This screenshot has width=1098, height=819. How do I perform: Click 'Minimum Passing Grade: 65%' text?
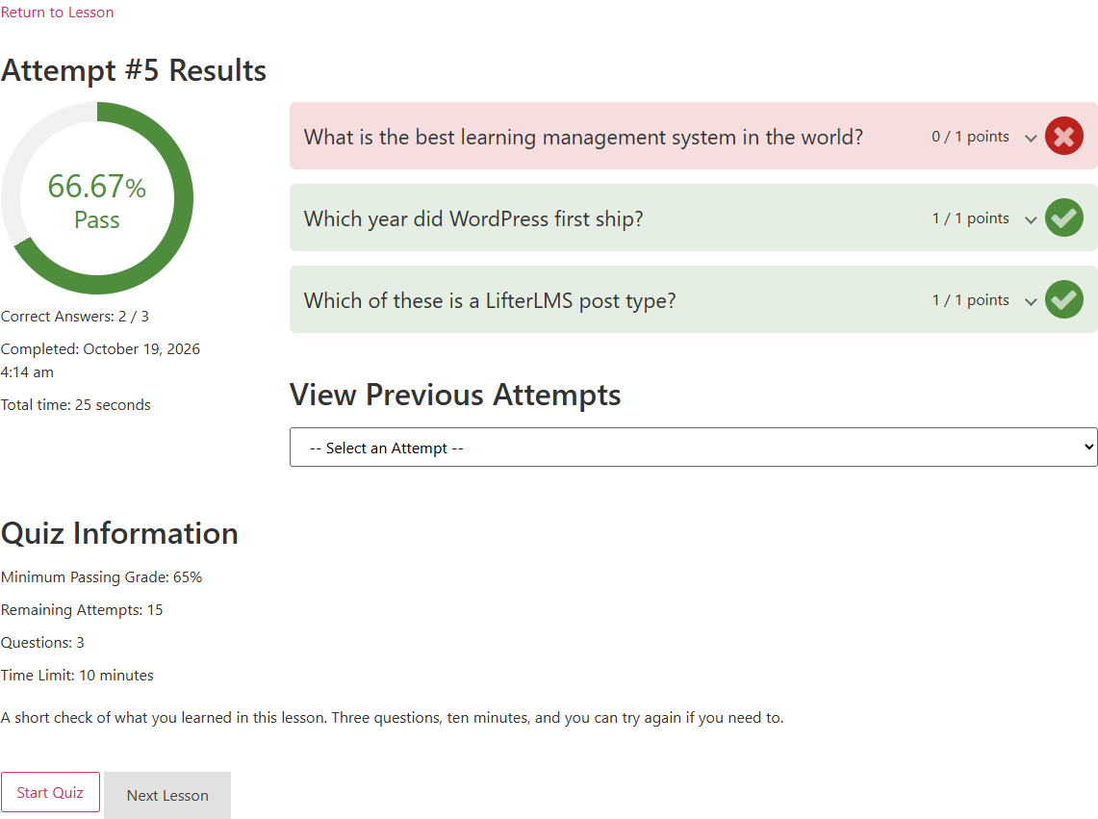102,577
